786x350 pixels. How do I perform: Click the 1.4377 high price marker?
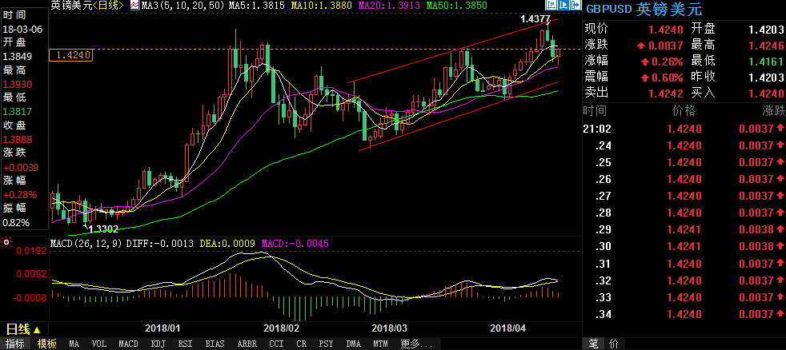535,18
